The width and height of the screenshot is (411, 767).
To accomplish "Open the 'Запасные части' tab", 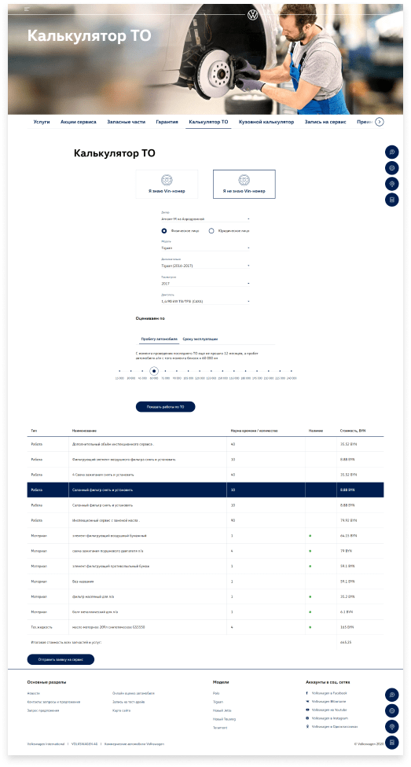I will pyautogui.click(x=127, y=122).
